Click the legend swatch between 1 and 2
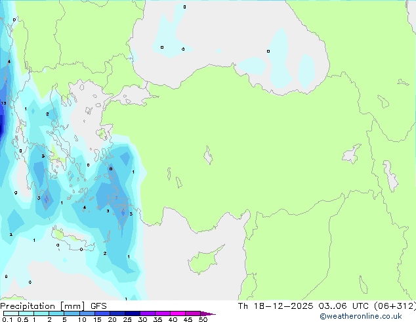 click(x=41, y=313)
